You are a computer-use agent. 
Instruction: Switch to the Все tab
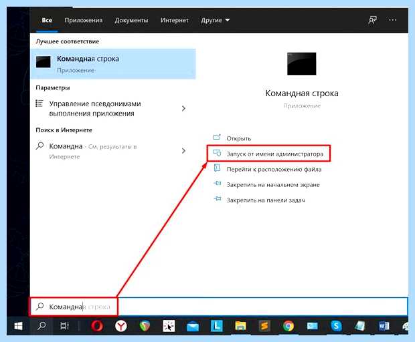(47, 20)
